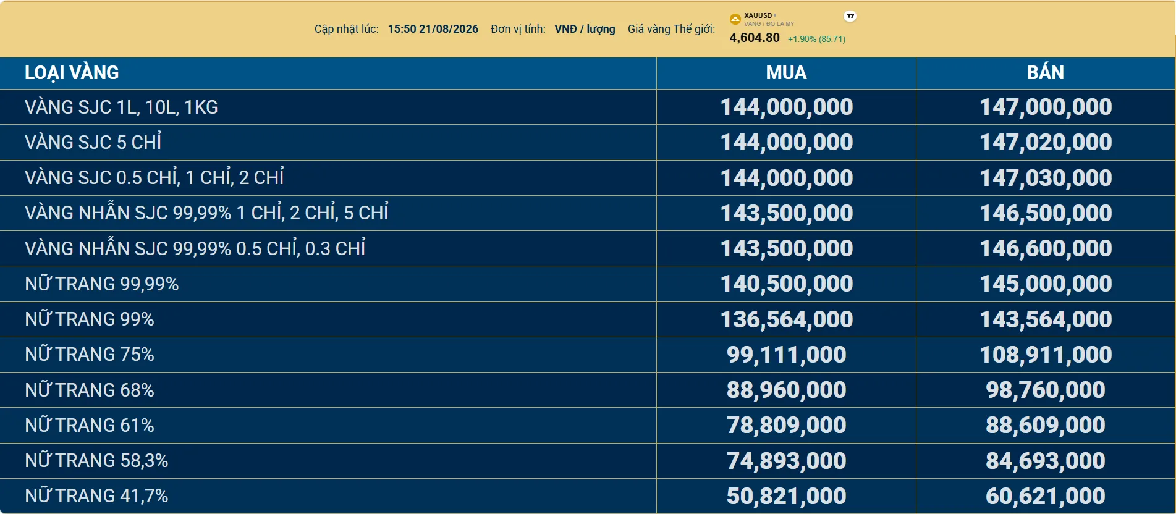
Task: Open the XAUUSD symbol link
Action: click(758, 15)
